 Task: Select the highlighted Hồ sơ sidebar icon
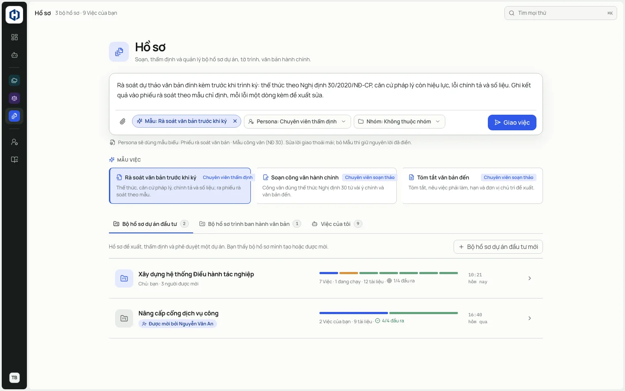14,116
